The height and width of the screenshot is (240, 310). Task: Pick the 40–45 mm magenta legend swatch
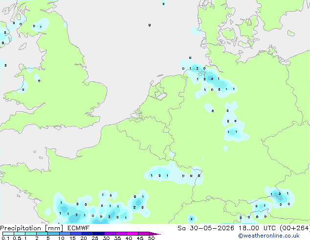pyautogui.click(x=133, y=234)
